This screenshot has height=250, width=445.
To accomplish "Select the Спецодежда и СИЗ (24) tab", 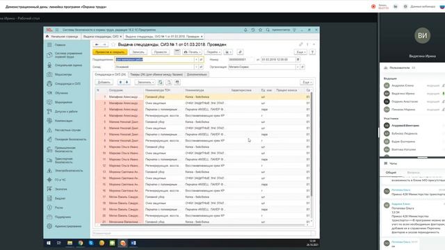I will [111, 74].
